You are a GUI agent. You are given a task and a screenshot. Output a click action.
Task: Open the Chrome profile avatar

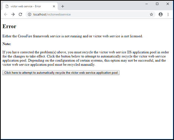pyautogui.click(x=161, y=14)
